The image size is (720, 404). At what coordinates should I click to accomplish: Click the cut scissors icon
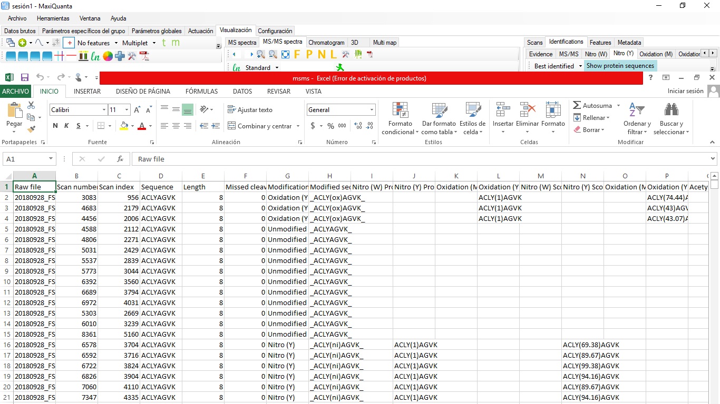point(31,106)
